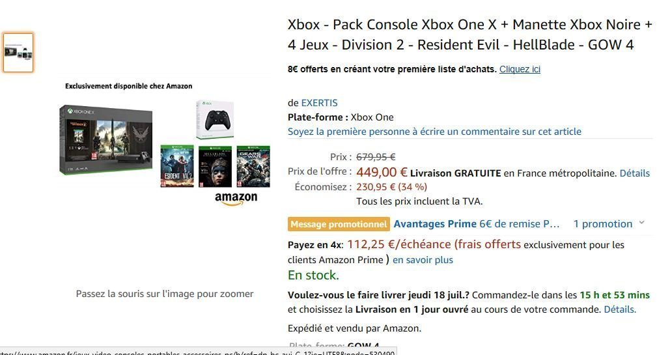Viewport: 670px width, 355px height.
Task: Click the chevron beside "1 promotion"
Action: click(x=641, y=223)
